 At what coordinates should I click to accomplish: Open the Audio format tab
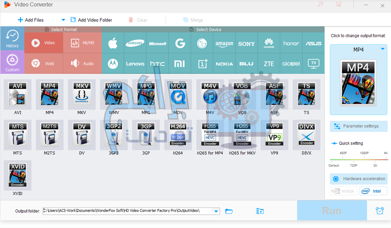[x=83, y=64]
